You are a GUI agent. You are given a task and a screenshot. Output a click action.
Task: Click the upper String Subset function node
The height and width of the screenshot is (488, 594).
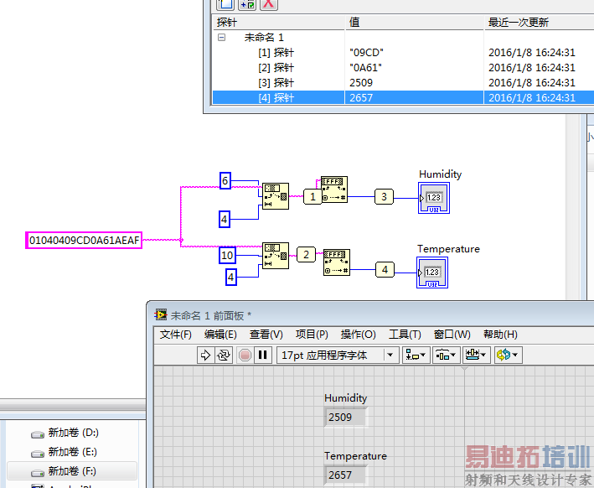point(276,196)
